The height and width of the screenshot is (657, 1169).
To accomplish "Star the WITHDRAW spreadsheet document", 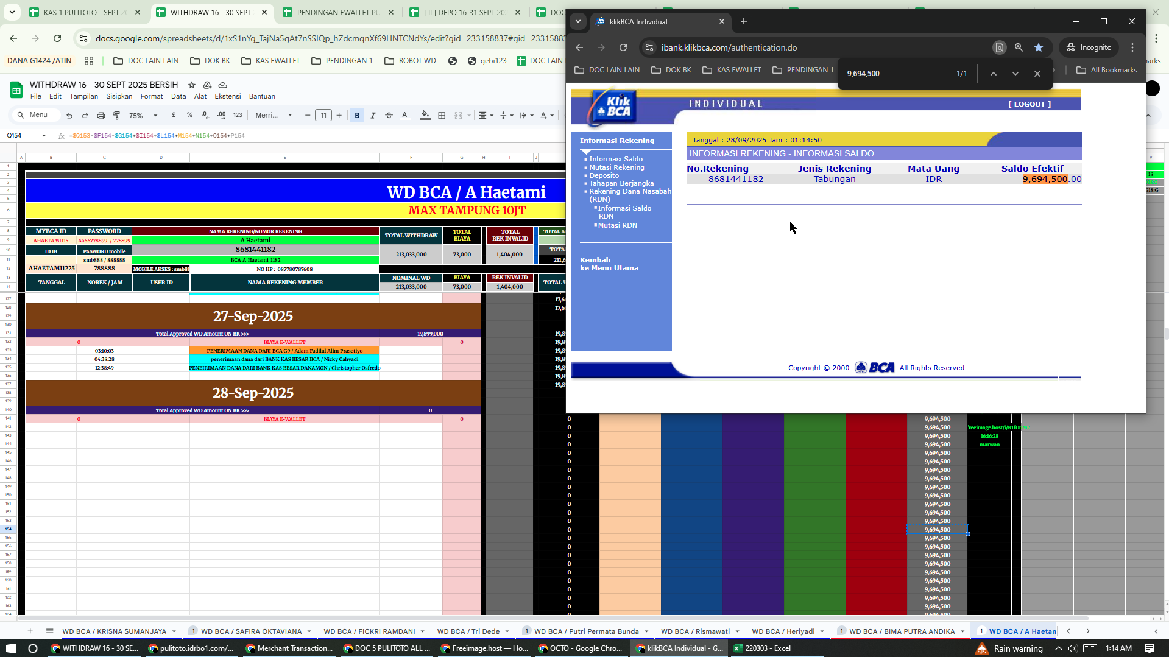I will click(x=192, y=85).
